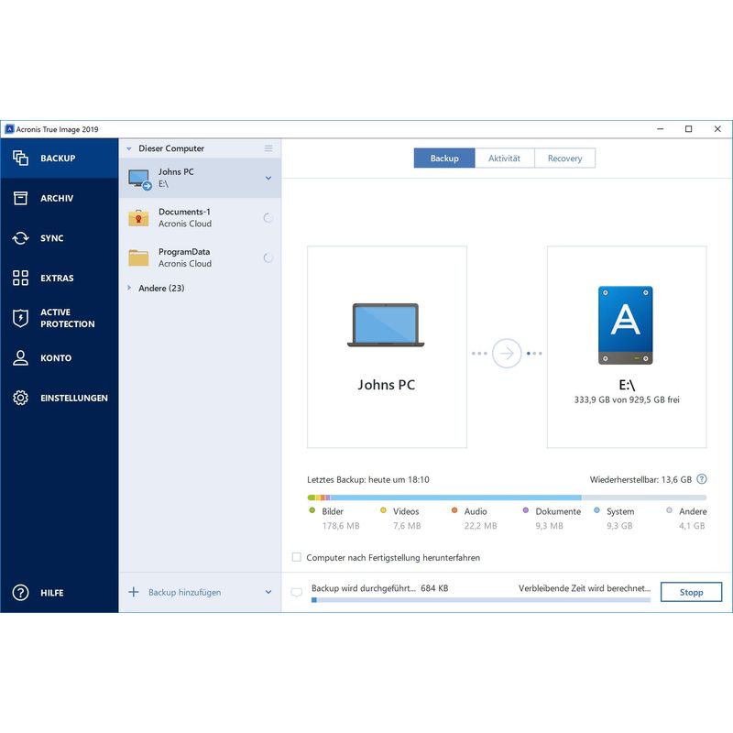Viewport: 733px width, 733px height.
Task: Open Extras grid icon
Action: (20, 278)
